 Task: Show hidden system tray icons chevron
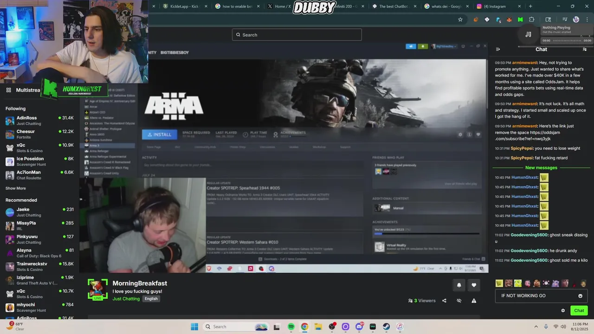tap(536, 327)
